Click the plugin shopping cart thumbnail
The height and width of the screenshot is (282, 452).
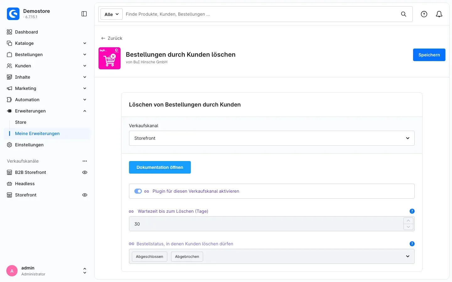[x=110, y=58]
